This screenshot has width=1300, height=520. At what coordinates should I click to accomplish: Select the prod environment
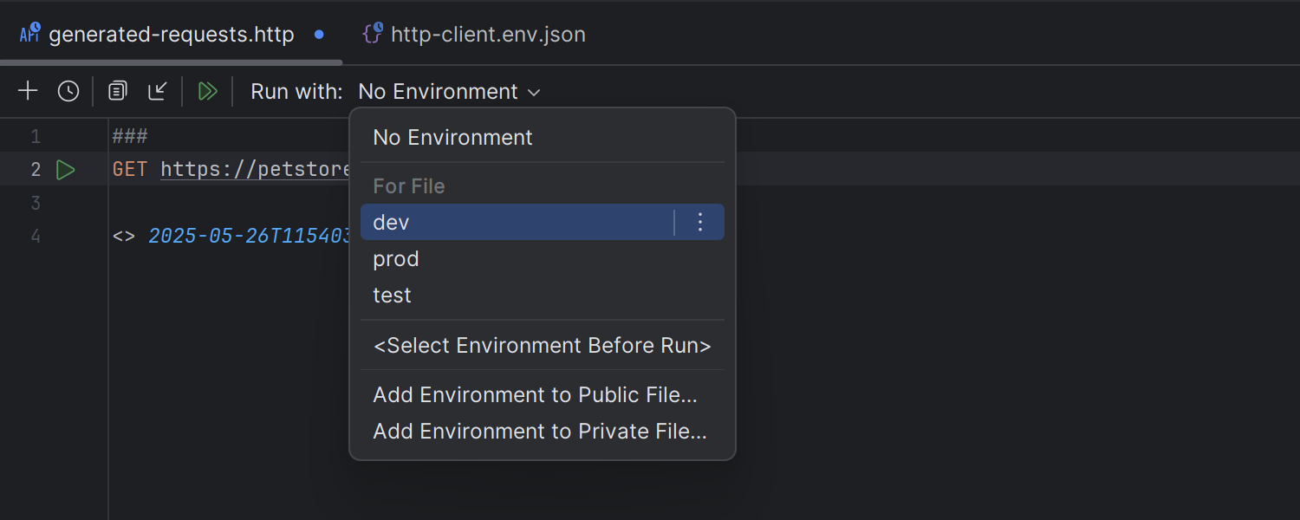pos(396,259)
